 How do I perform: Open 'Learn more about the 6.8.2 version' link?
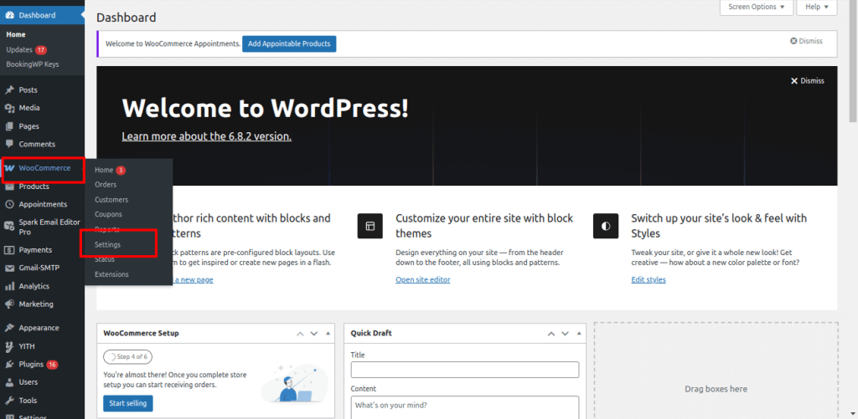coord(207,136)
